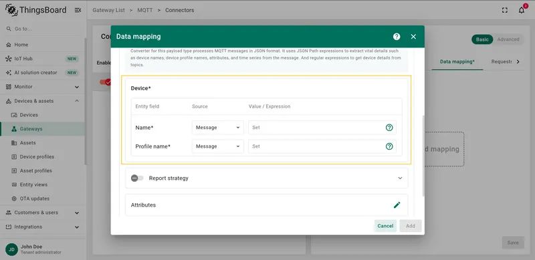This screenshot has height=260, width=535.
Task: Click the Monitor icon
Action: pyautogui.click(x=9, y=87)
